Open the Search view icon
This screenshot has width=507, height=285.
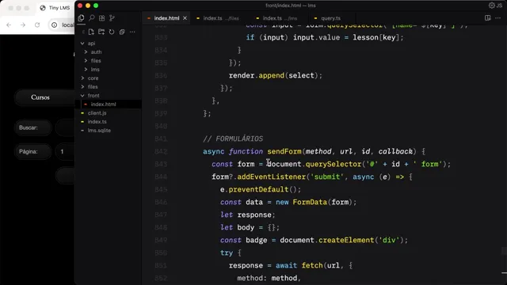(x=92, y=18)
